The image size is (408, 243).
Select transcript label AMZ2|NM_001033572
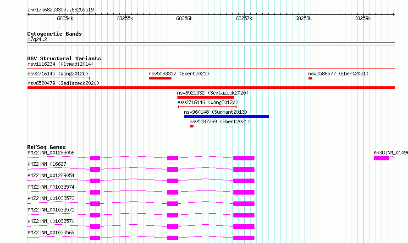tap(51, 198)
